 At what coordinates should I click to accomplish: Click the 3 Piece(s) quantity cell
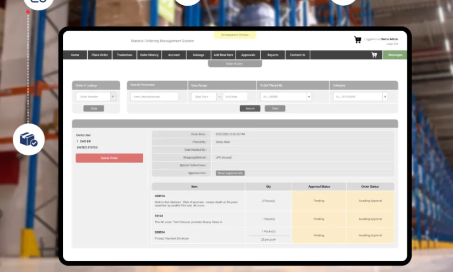268,201
